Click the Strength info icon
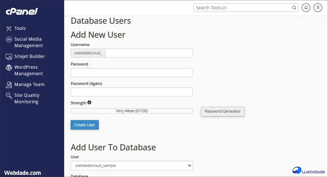 click(x=89, y=102)
